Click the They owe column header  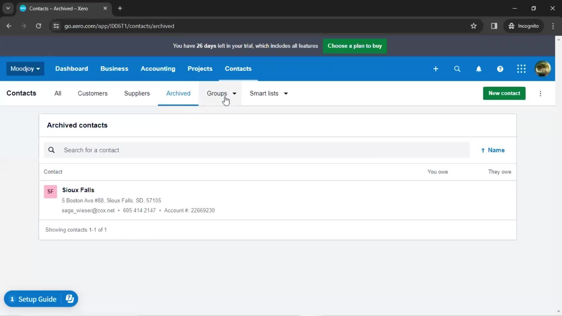[x=499, y=172]
